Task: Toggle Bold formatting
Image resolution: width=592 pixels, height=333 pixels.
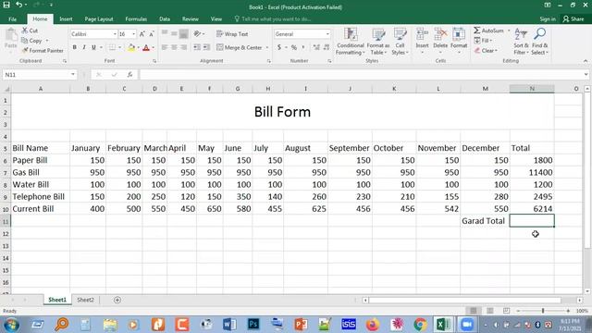Action: pos(74,47)
